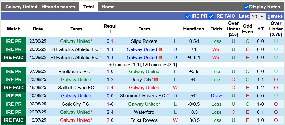Click the 0-4 result against Salthill Devon

click(x=110, y=88)
